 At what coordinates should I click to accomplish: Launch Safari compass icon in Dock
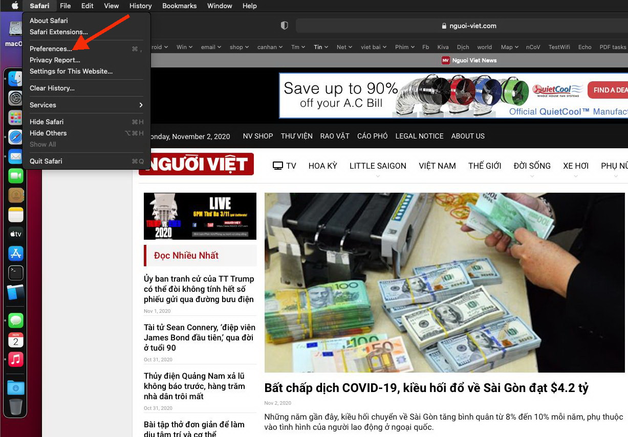[16, 137]
